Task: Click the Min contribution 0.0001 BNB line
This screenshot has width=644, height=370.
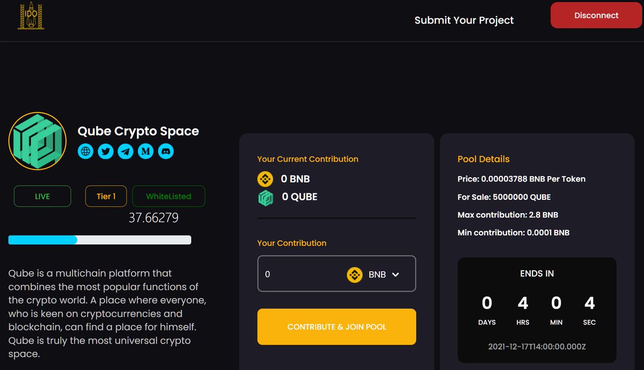Action: tap(514, 233)
